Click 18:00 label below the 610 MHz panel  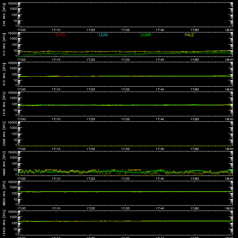pyautogui.click(x=229, y=90)
